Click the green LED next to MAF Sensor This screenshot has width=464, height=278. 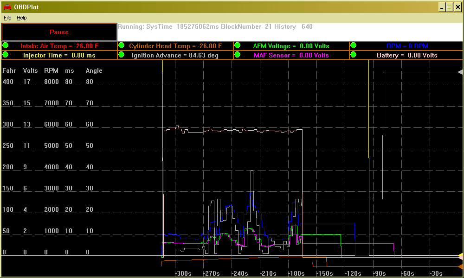237,55
